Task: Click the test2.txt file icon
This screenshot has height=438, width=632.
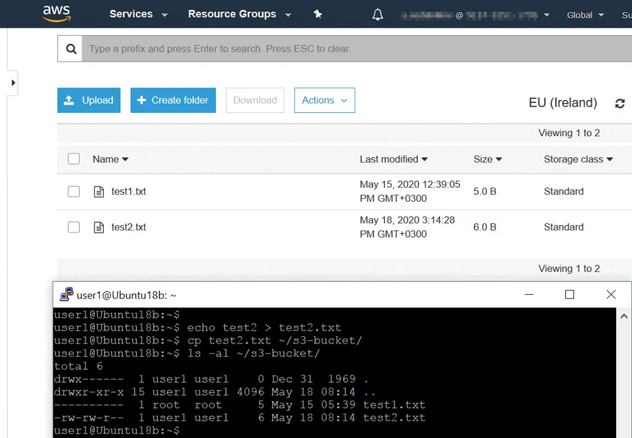Action: [x=99, y=228]
